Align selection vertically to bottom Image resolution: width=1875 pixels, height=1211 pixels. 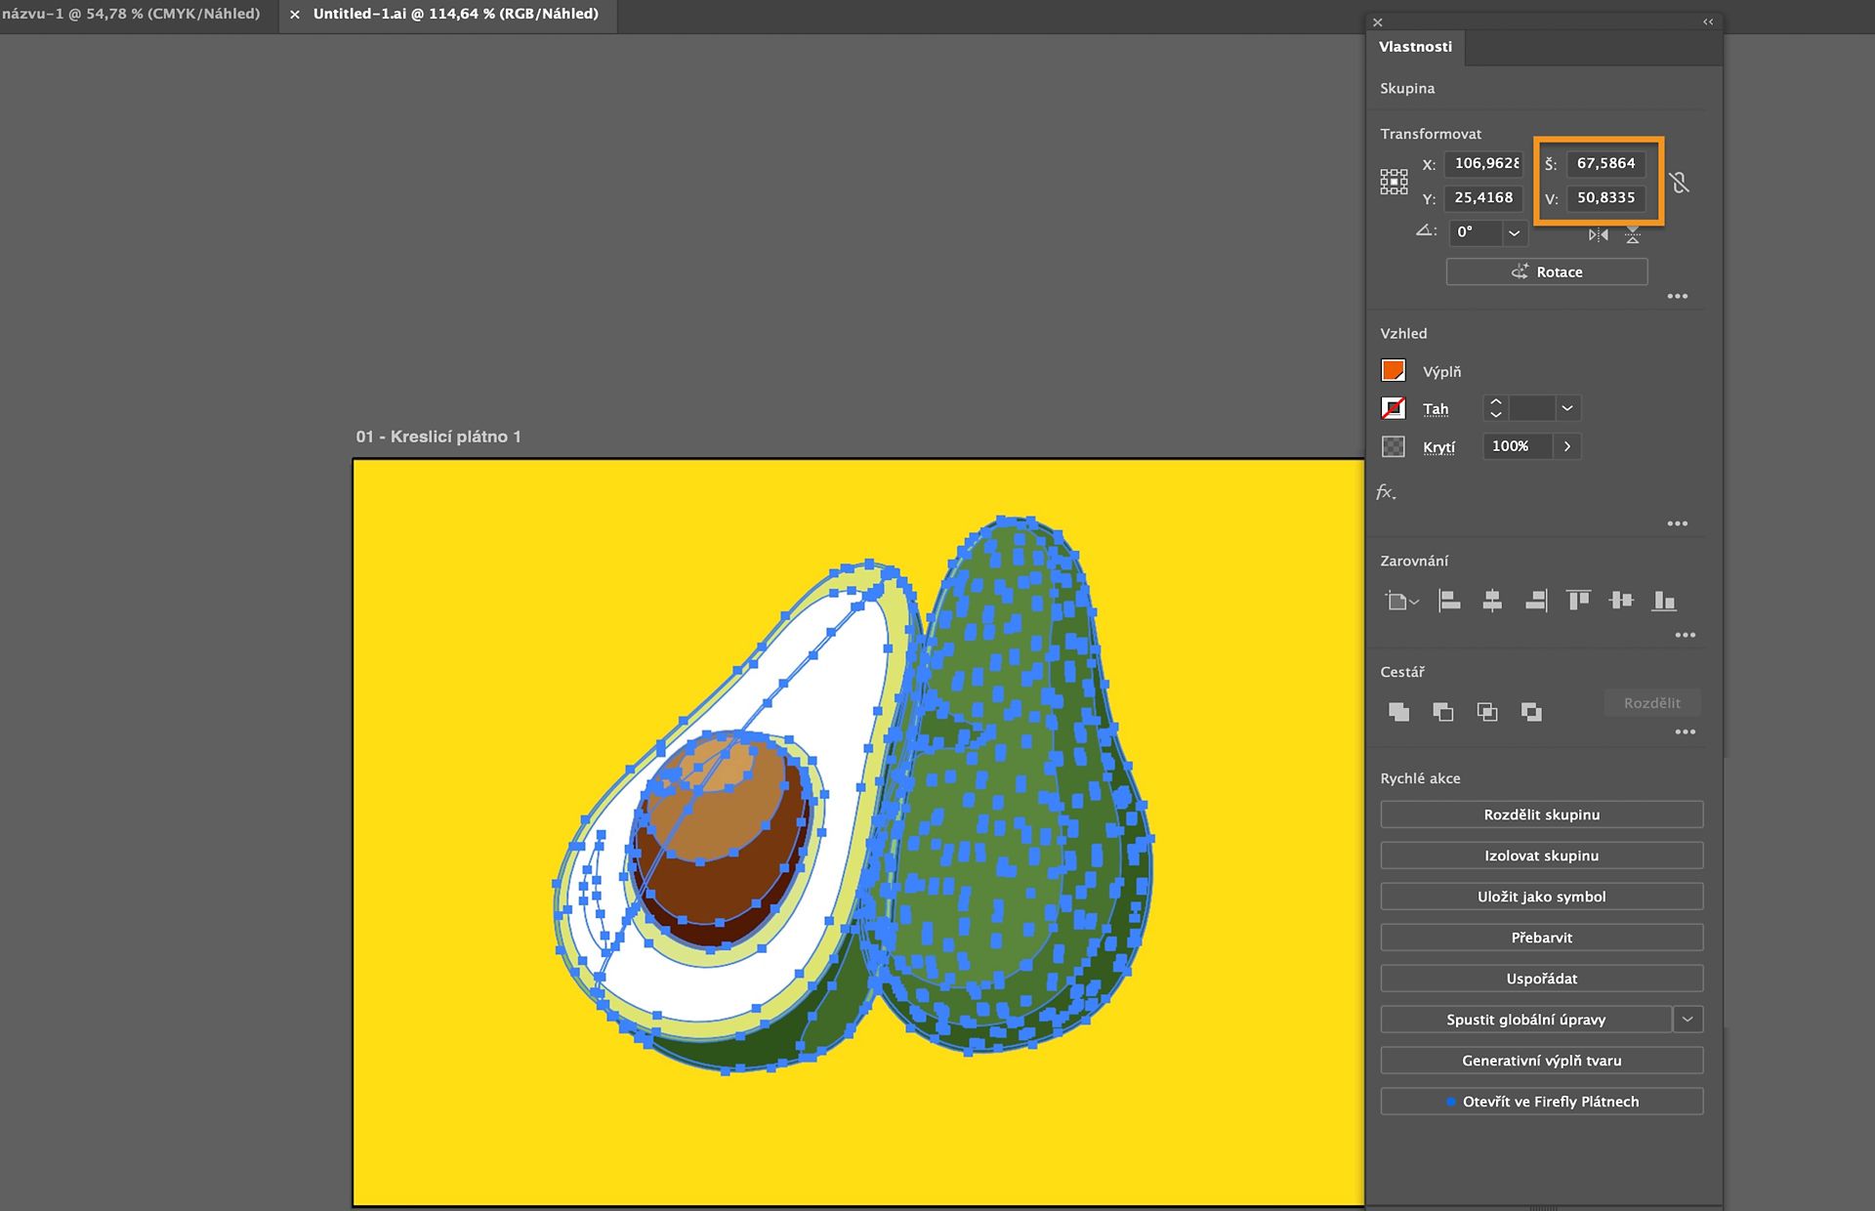[x=1664, y=601]
